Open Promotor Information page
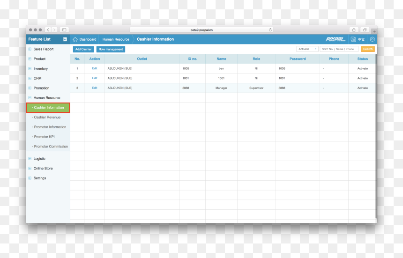 [x=50, y=127]
